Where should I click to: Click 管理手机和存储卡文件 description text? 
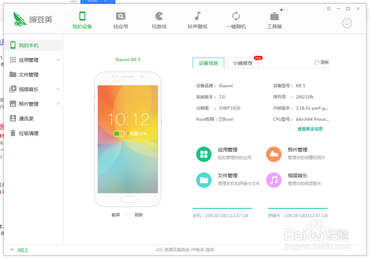tap(239, 184)
